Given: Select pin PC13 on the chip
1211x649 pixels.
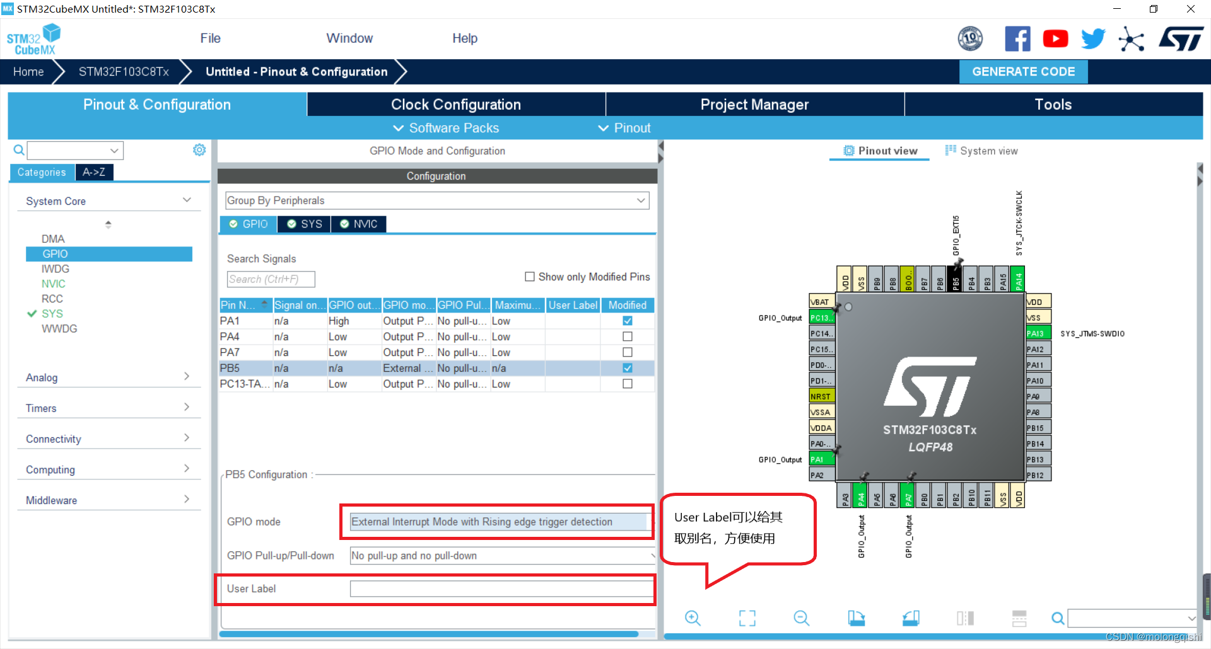Looking at the screenshot, I should tap(822, 318).
